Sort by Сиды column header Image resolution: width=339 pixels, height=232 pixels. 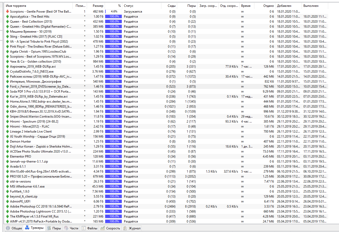click(x=169, y=6)
